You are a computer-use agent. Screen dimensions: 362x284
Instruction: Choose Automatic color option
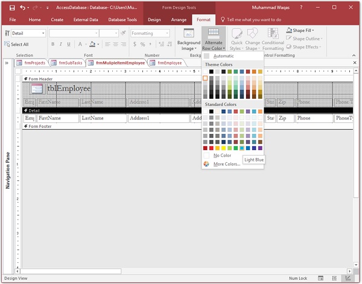tap(223, 56)
